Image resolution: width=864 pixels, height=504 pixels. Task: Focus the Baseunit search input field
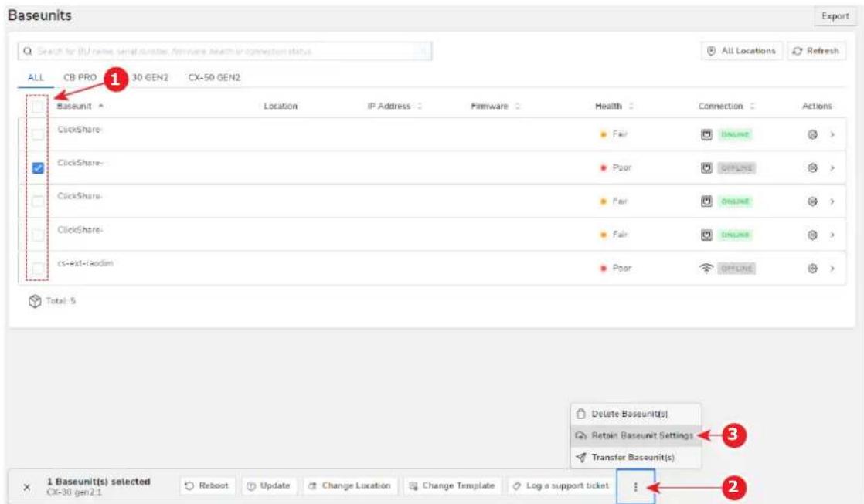click(225, 51)
